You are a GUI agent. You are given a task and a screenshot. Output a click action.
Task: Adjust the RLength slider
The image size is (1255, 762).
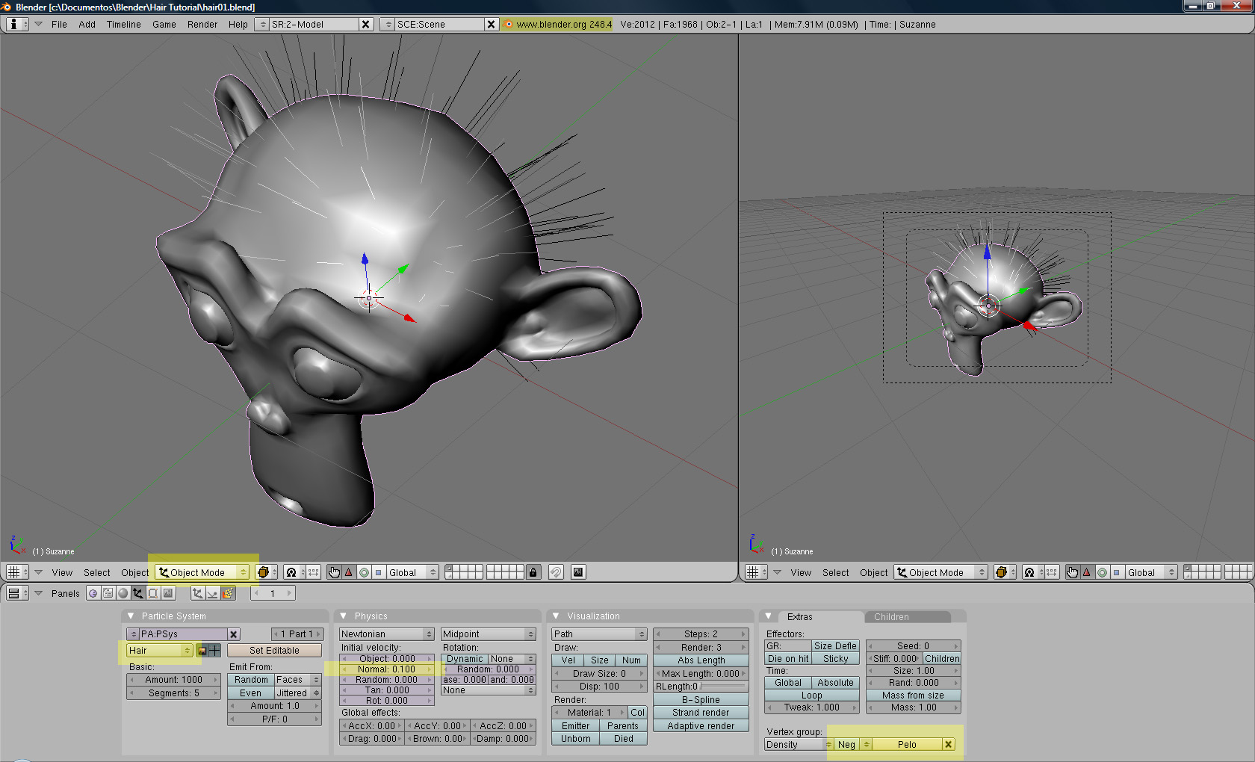pyautogui.click(x=701, y=687)
